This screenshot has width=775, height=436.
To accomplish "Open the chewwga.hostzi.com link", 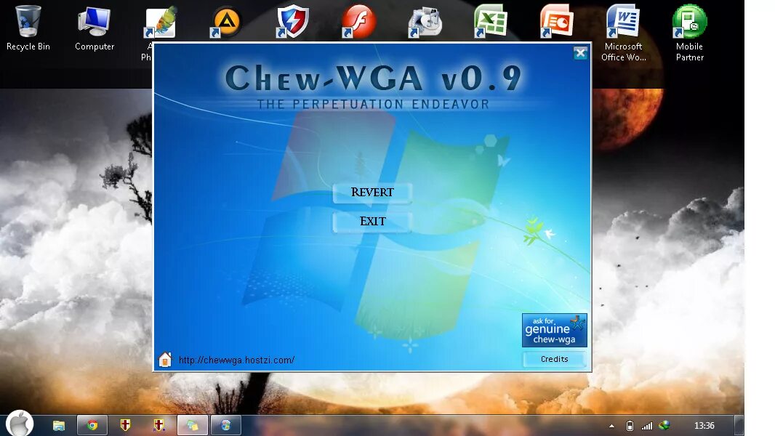I will tap(236, 360).
